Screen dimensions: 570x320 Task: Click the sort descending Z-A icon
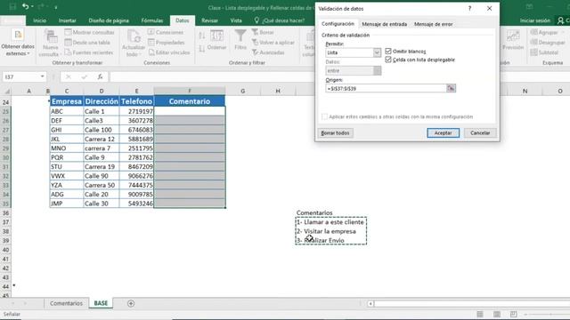click(x=202, y=48)
